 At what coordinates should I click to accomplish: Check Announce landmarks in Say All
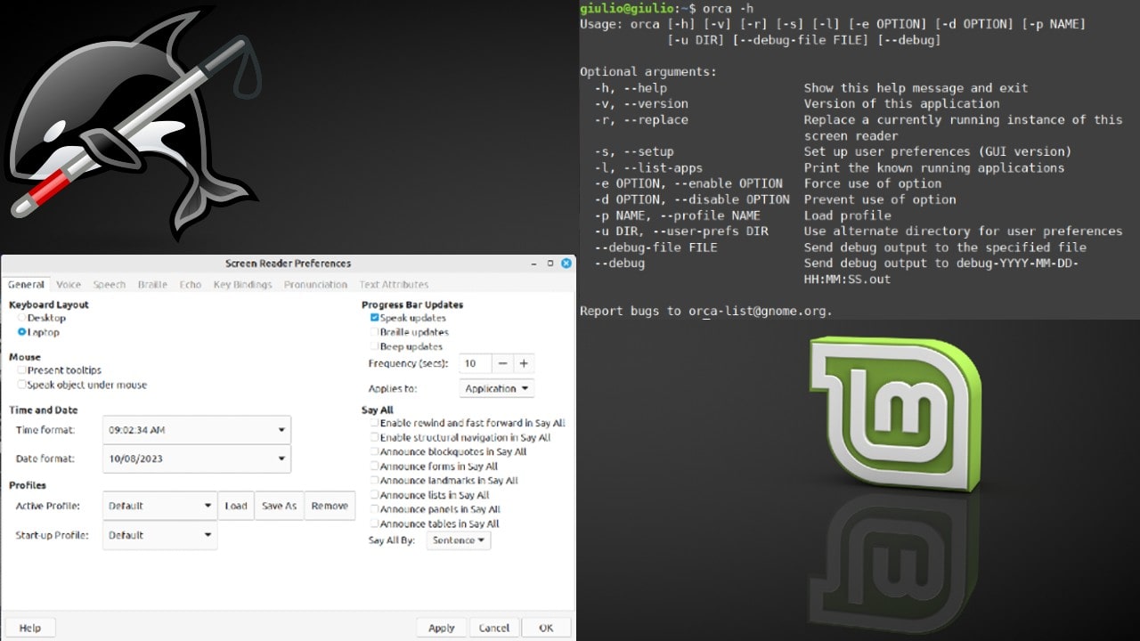pos(444,481)
